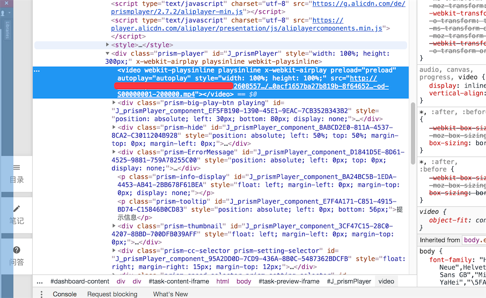
Task: Click the Libraries vertical sidebar tab
Action: (x=7, y=30)
